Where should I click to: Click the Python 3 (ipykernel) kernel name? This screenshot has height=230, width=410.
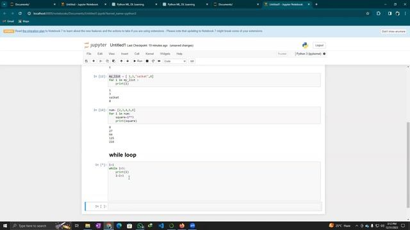point(309,54)
